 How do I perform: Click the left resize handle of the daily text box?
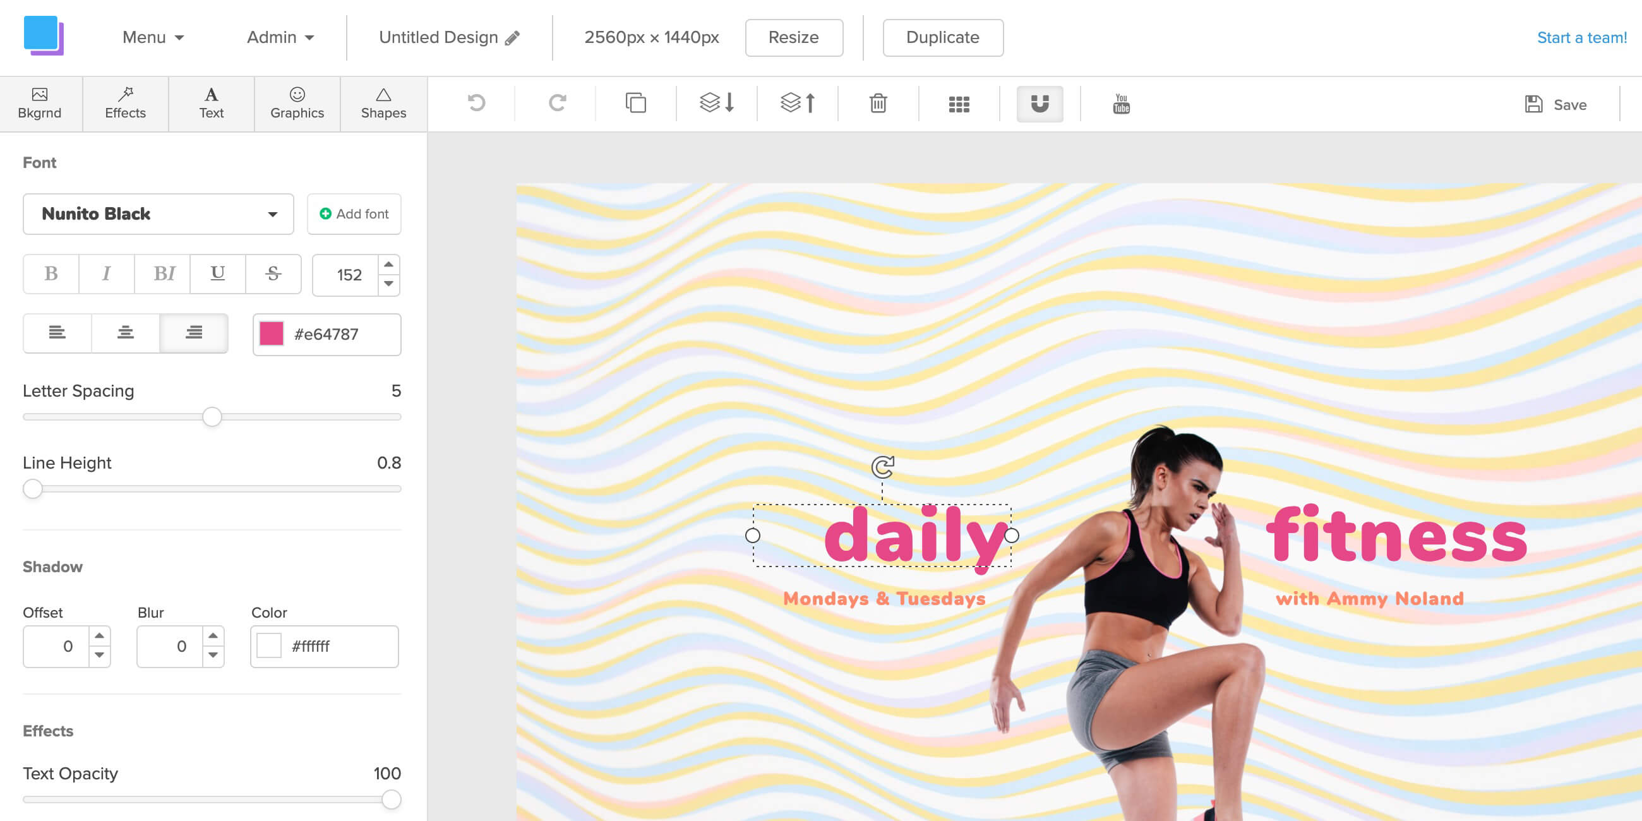pyautogui.click(x=752, y=536)
